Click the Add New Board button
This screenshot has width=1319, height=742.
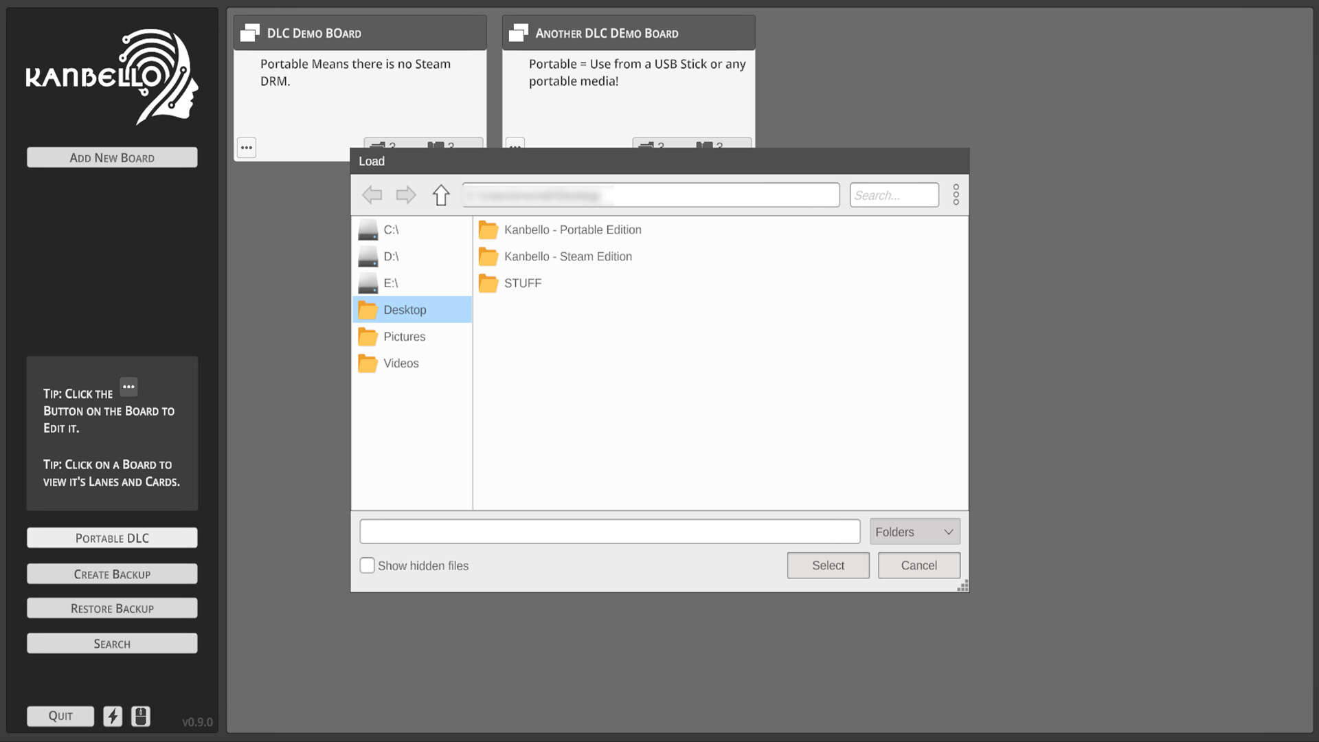click(x=111, y=157)
